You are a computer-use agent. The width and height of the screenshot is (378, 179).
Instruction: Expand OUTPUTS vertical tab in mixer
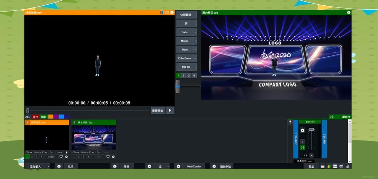coord(296,139)
